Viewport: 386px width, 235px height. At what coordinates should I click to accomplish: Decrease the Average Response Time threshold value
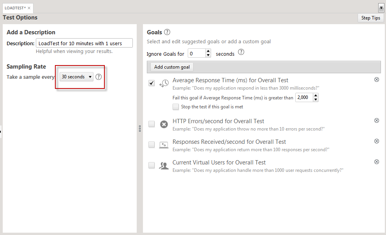click(316, 100)
